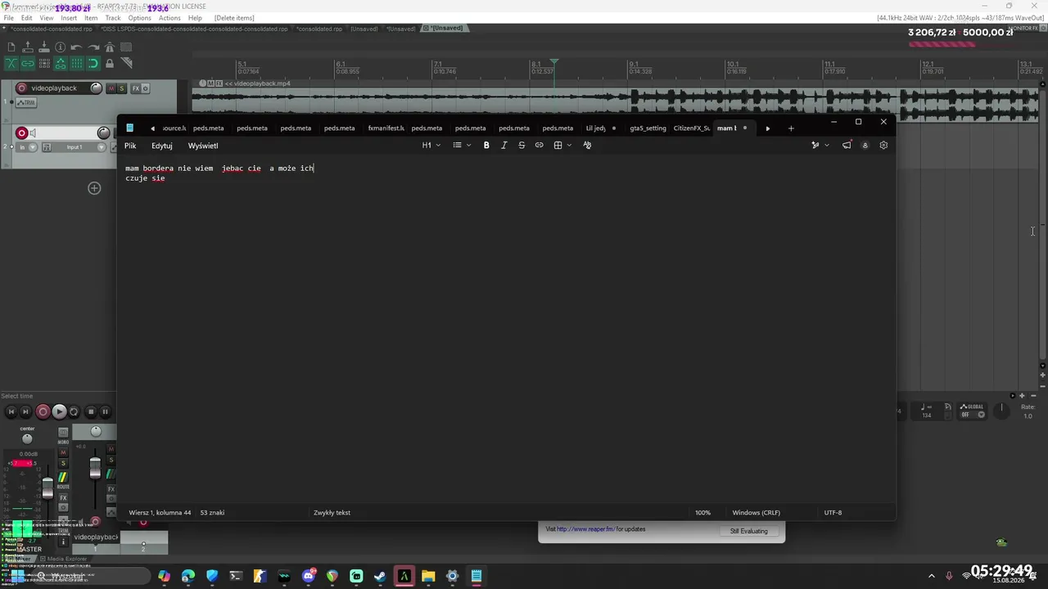Toggle transport repeat loop button
This screenshot has width=1048, height=589.
tap(74, 411)
